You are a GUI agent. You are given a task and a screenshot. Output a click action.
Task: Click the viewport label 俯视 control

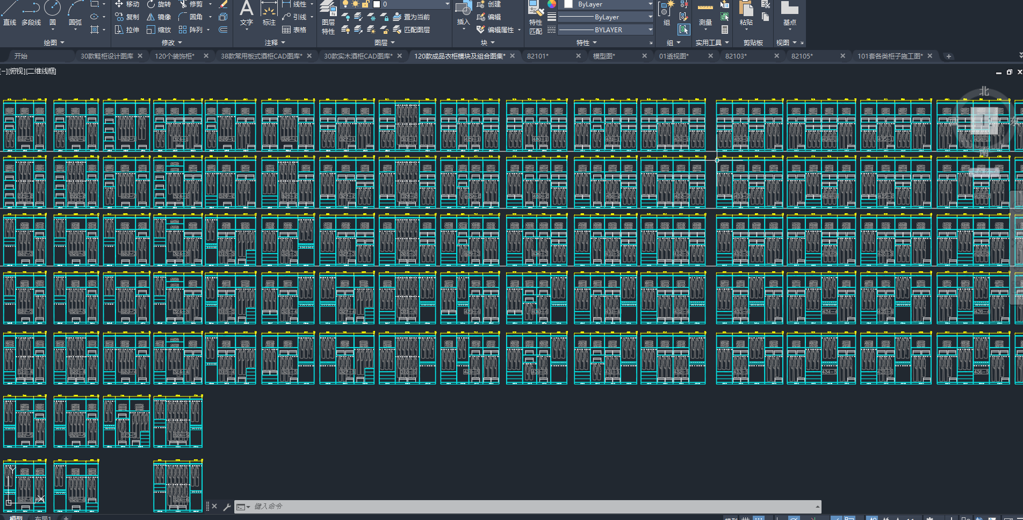click(17, 71)
